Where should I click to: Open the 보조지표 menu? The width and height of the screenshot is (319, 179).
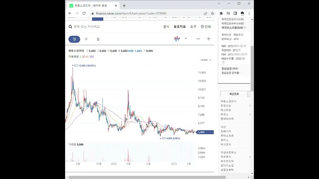pyautogui.click(x=179, y=27)
